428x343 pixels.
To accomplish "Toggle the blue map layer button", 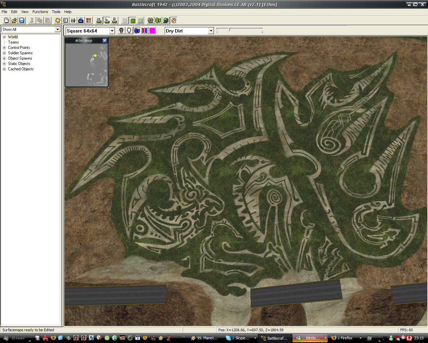I will pyautogui.click(x=137, y=30).
